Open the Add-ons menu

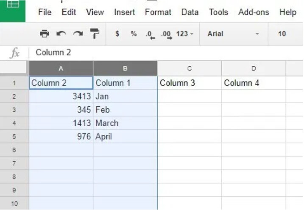click(254, 12)
